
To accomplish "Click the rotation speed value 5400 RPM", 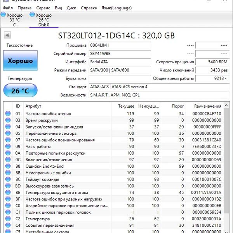I will tap(212, 62).
